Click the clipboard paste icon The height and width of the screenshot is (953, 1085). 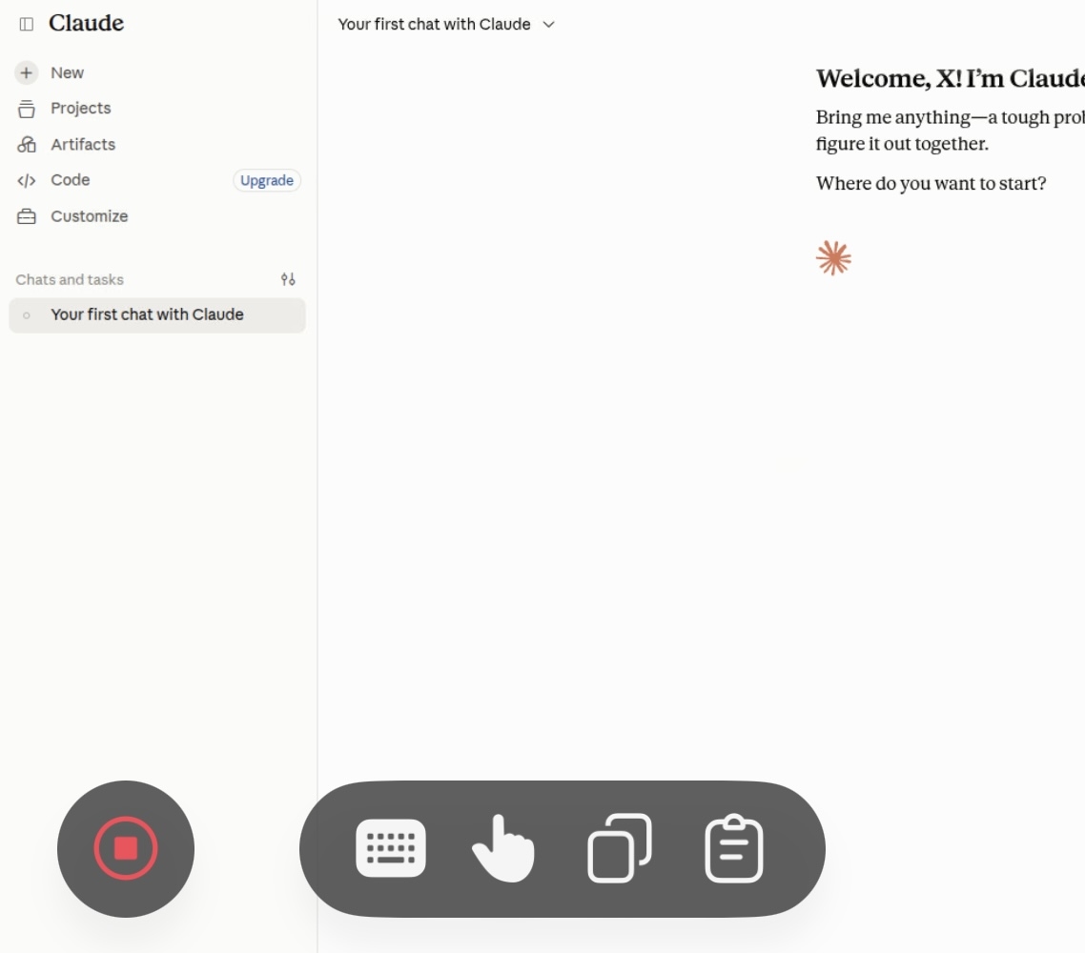point(733,848)
